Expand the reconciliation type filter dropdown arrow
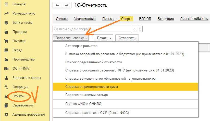Image resolution: width=210 pixels, height=121 pixels. point(134,29)
